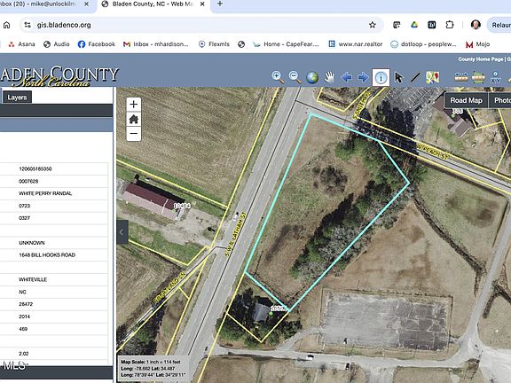The image size is (511, 383).
Task: Click the parcel label 10484
Action: click(182, 206)
